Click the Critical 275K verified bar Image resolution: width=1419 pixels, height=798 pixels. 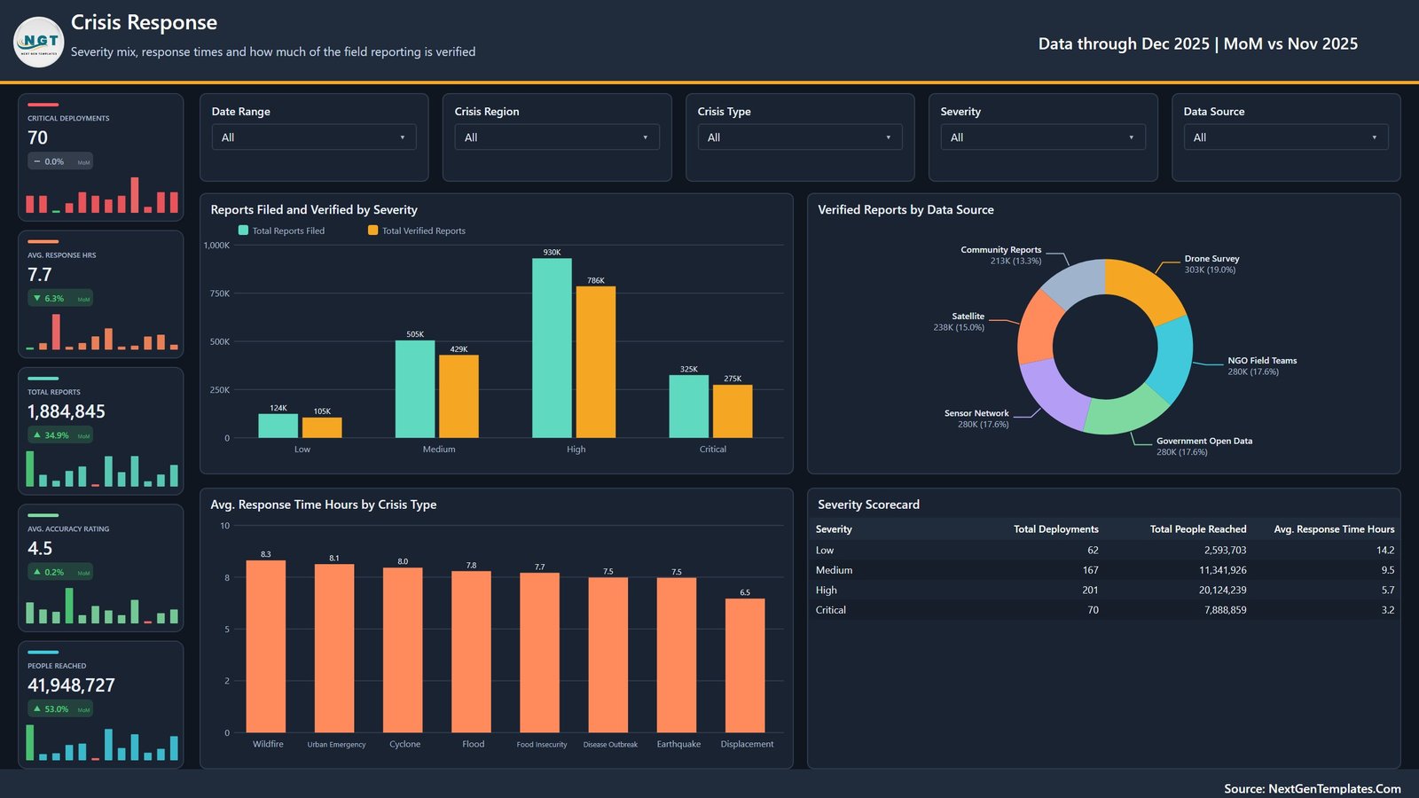pyautogui.click(x=733, y=411)
